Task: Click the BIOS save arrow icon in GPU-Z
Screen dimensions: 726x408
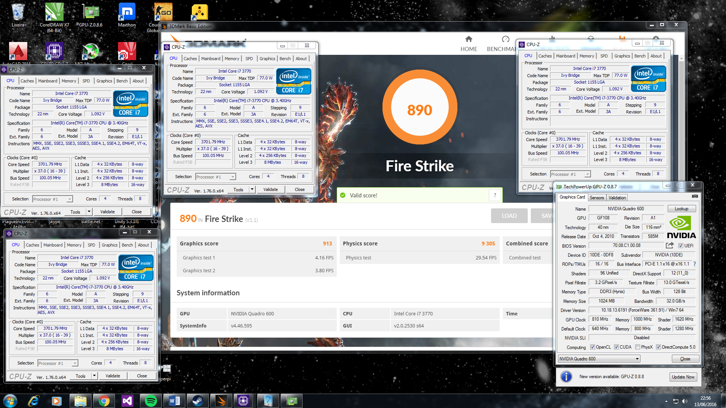Action: click(670, 245)
